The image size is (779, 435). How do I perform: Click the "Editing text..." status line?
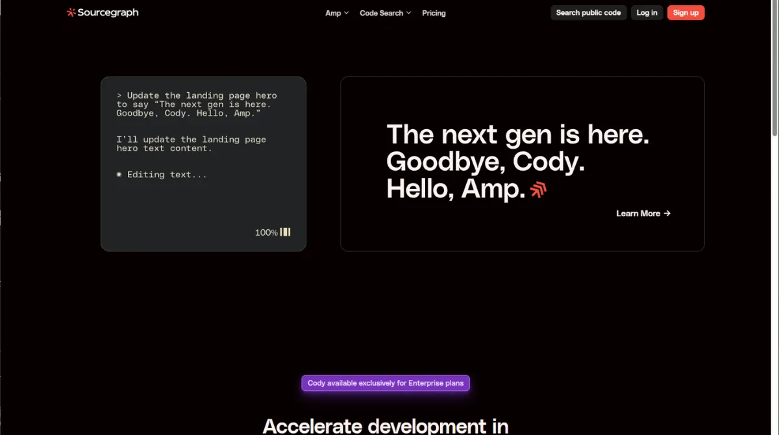click(162, 175)
